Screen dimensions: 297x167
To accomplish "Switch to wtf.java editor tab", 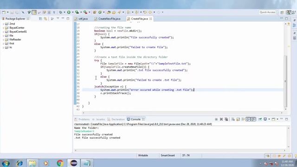I will [81, 19].
